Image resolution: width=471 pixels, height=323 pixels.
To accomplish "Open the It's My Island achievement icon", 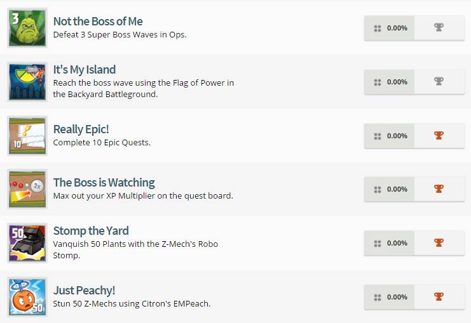I will click(27, 82).
